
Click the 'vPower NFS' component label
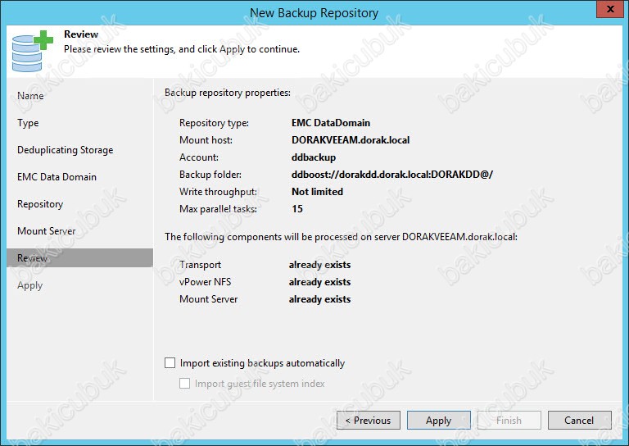click(x=205, y=282)
